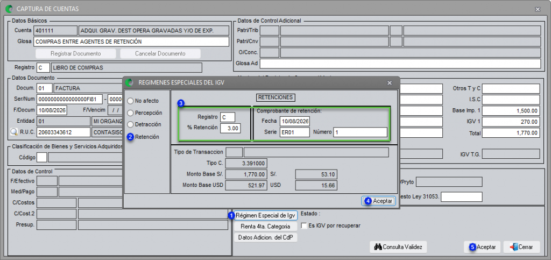
Task: Click the Glosa field with COMPRAS ENTRE AGENTES
Action: pyautogui.click(x=131, y=41)
